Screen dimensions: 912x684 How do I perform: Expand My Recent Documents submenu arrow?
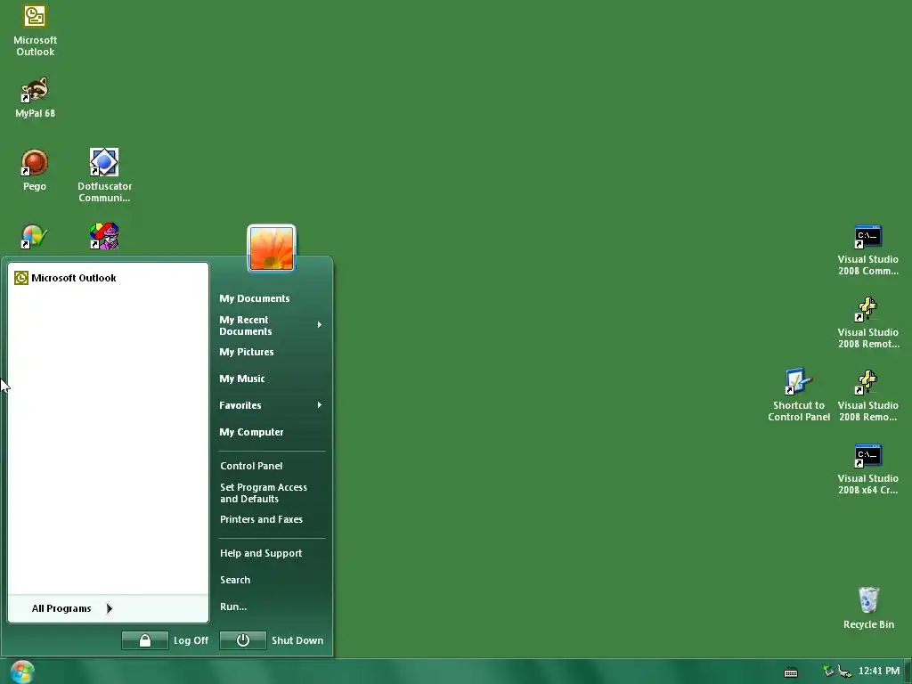point(320,324)
